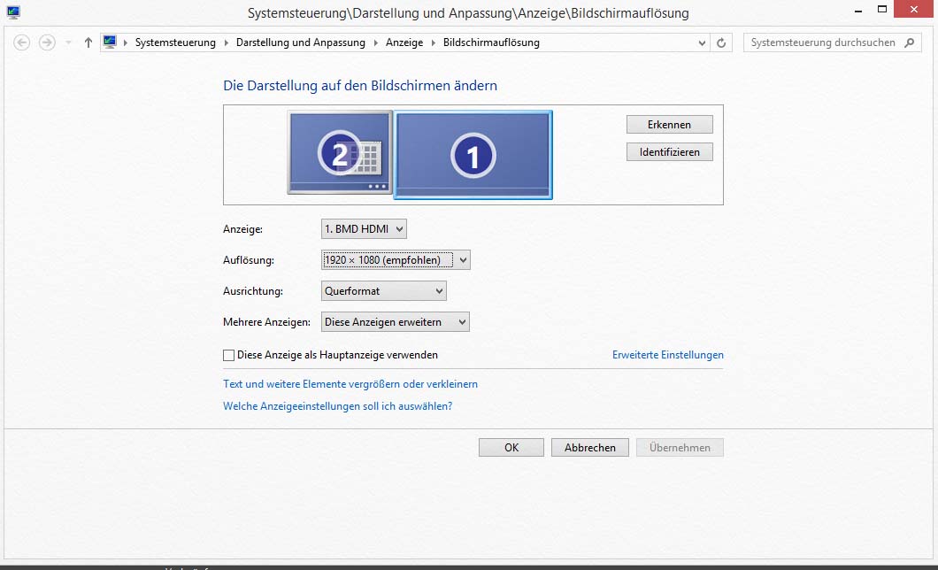Open Erweiterte Einstellungen link
The image size is (938, 570).
click(x=667, y=355)
